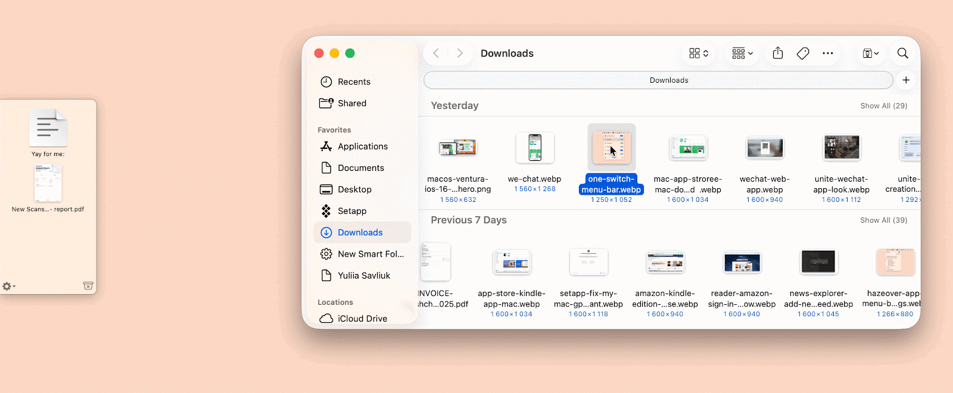The height and width of the screenshot is (393, 953).
Task: Select the text document icon in shelf panel
Action: (48, 127)
